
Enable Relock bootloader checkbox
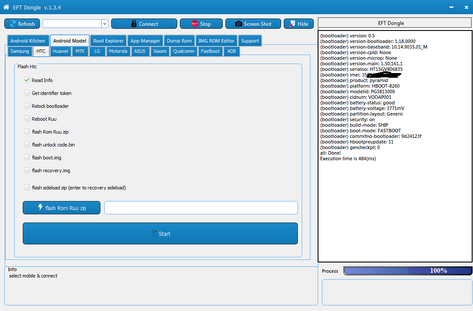coord(27,106)
